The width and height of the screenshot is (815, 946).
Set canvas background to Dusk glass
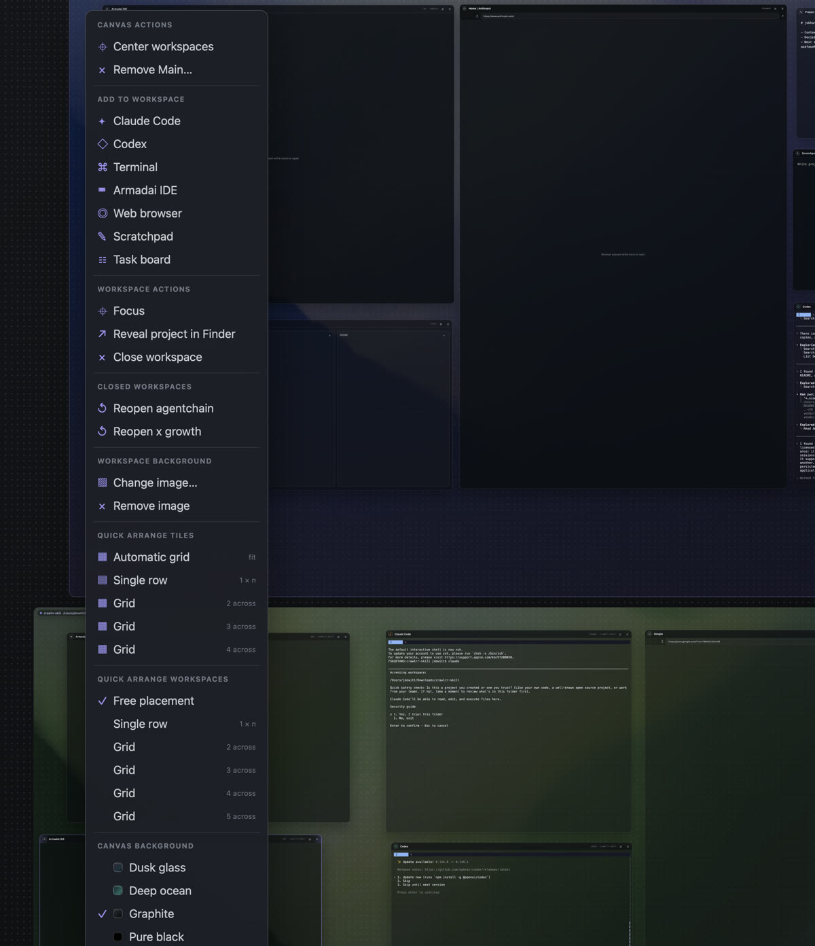[x=177, y=867]
